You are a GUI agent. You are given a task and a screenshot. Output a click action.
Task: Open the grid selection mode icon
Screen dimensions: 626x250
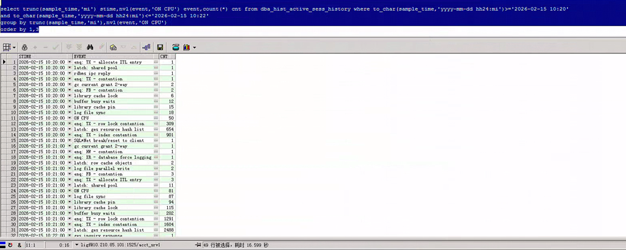click(x=7, y=47)
